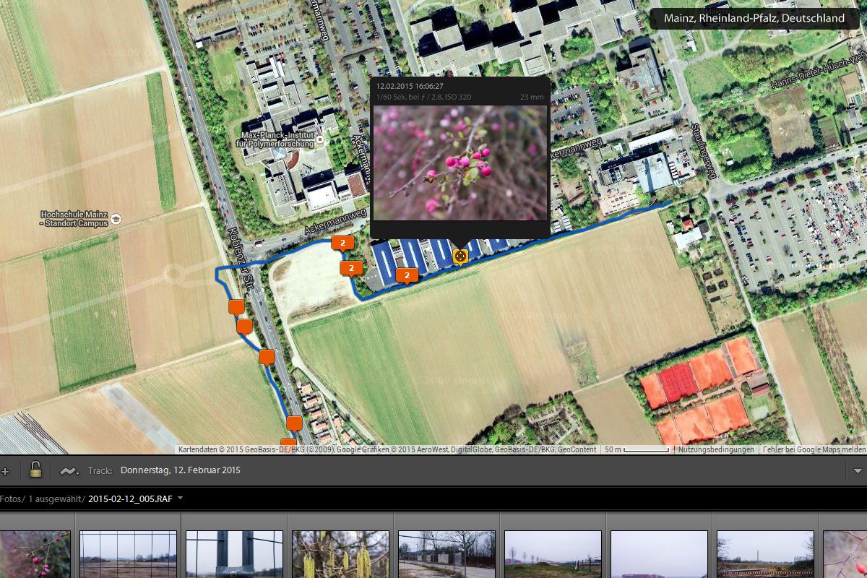The height and width of the screenshot is (578, 867).
Task: Click the plus icon in the map toolbar
Action: (x=5, y=471)
